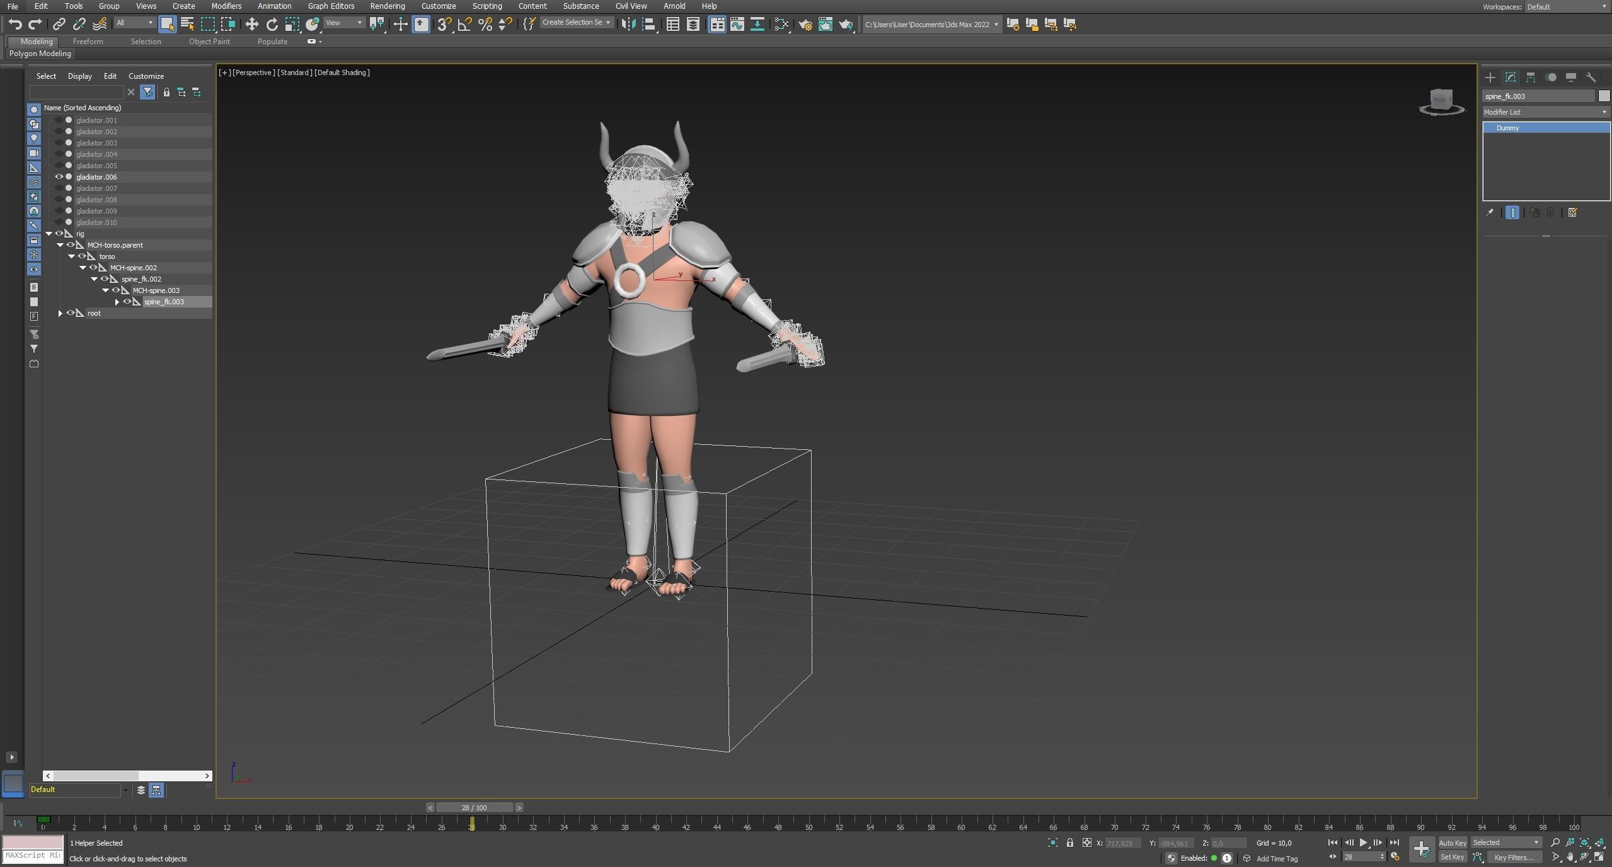Collapse the spine_fk.002 node
Image resolution: width=1612 pixels, height=867 pixels.
[x=95, y=279]
